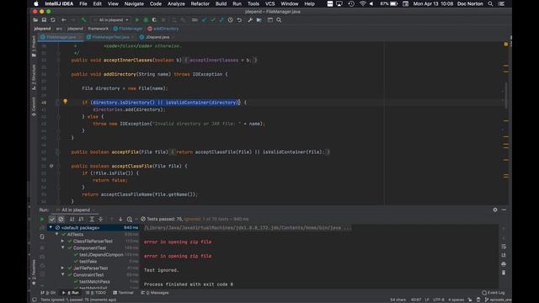Open the TODO tool window

click(96, 293)
